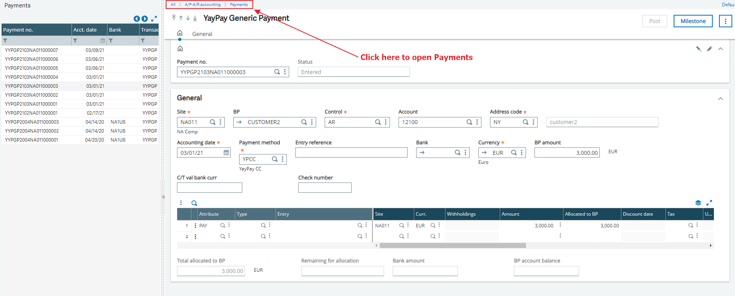
Task: Open Payment method YPCC lookup magnifier
Action: [x=275, y=159]
